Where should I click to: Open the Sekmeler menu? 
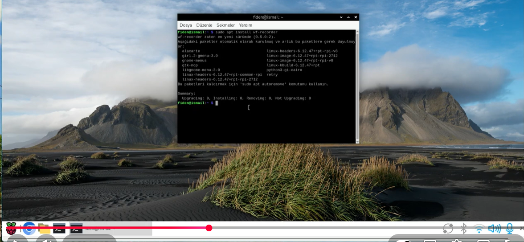[225, 25]
